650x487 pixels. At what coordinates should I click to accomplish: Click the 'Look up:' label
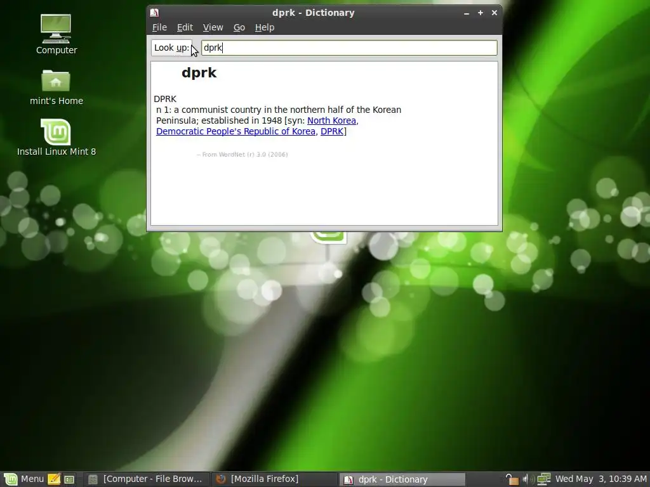pos(171,48)
